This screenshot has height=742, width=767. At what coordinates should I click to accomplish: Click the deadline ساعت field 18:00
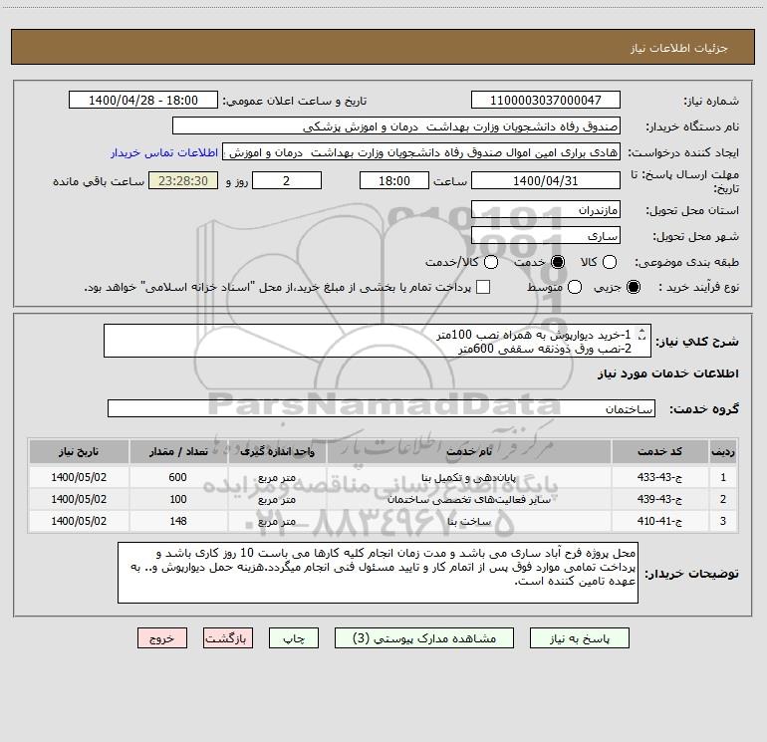[394, 180]
